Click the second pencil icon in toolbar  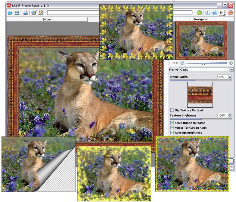(41, 13)
